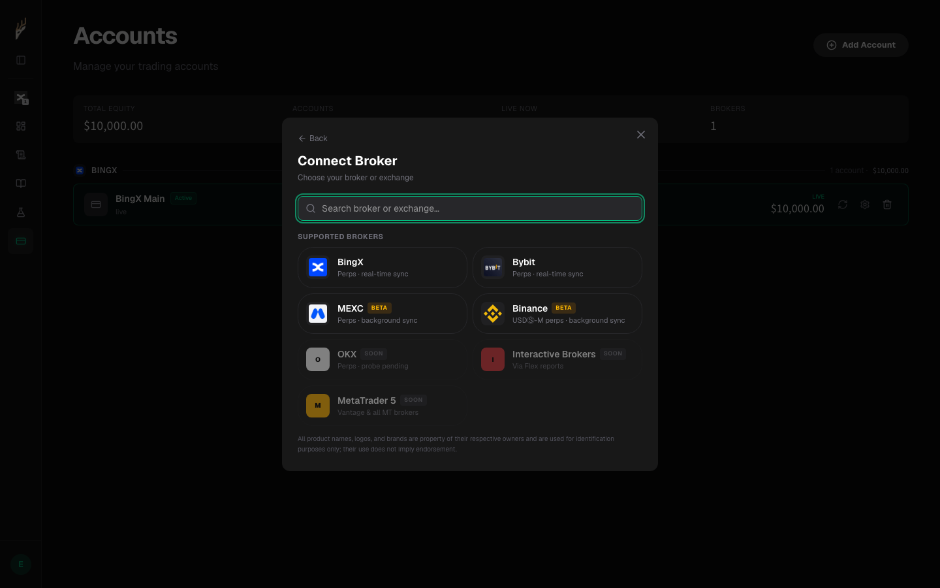Image resolution: width=940 pixels, height=588 pixels.
Task: Click the Interactive Brokers icon tile
Action: point(493,359)
